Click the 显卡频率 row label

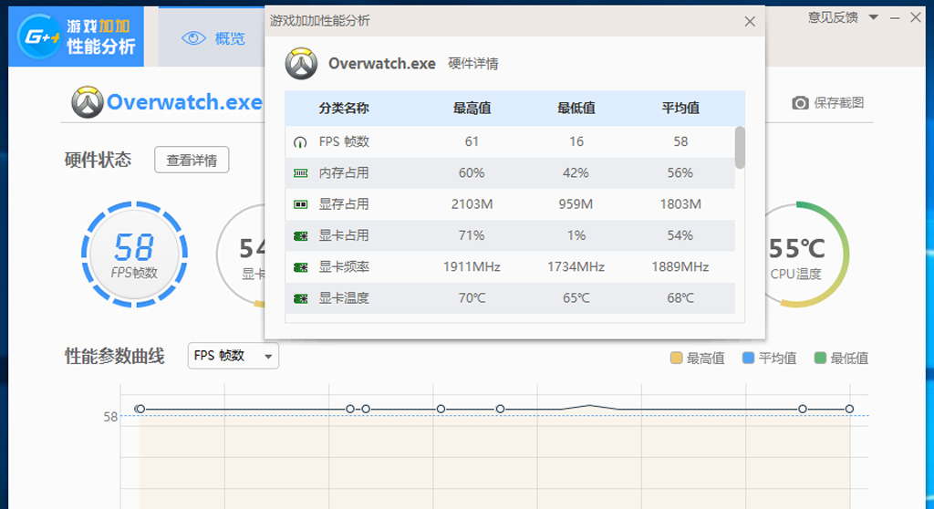point(344,267)
